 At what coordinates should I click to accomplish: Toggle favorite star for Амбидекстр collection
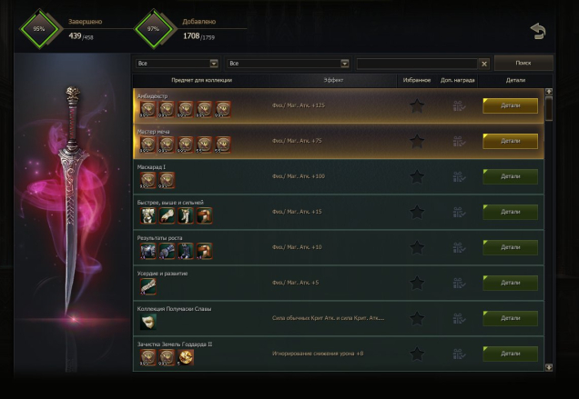click(417, 105)
